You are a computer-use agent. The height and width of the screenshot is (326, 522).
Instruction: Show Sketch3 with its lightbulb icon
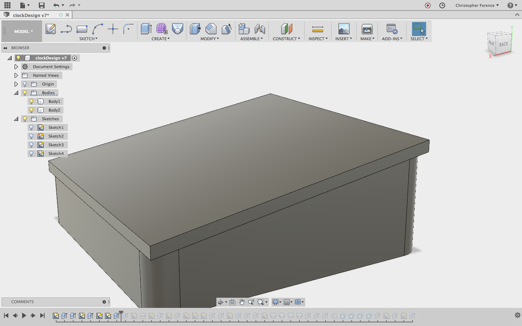(x=32, y=145)
